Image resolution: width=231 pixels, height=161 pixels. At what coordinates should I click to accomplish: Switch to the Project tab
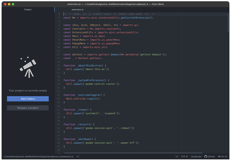[x=28, y=10]
